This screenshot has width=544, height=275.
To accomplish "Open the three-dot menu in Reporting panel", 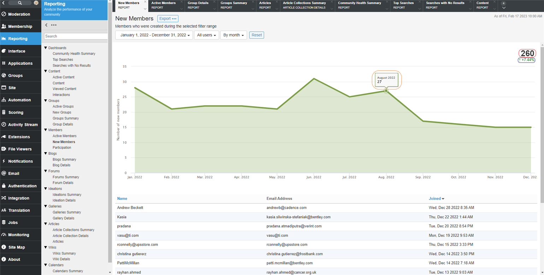I will (x=54, y=25).
